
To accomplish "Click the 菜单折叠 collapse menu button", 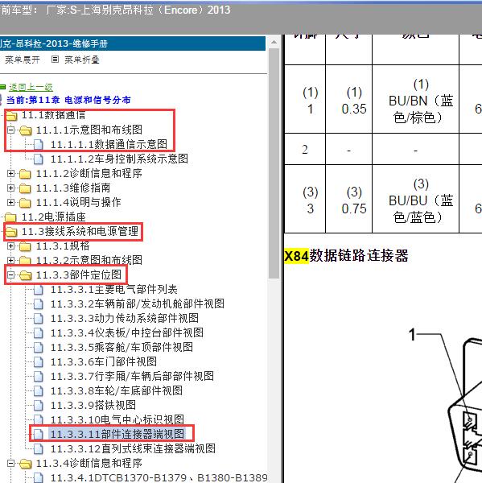I will pos(81,60).
